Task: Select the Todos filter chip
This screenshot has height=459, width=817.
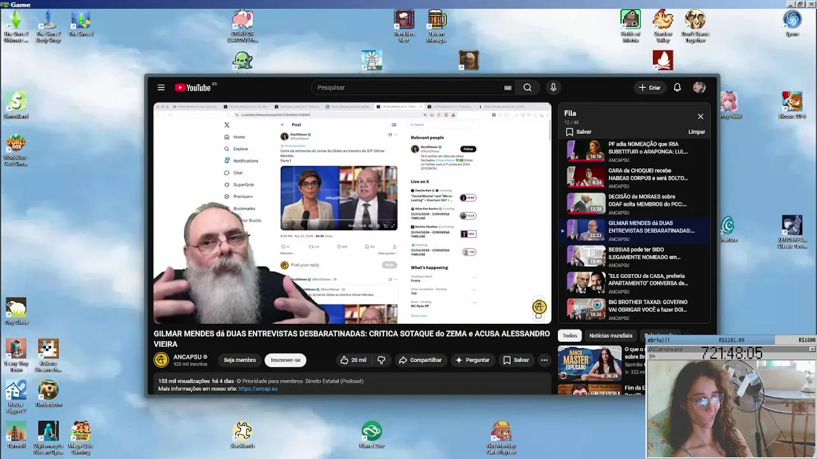Action: [570, 335]
